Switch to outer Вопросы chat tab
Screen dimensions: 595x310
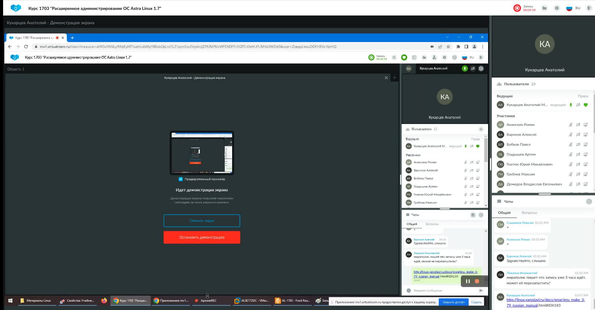coord(529,213)
